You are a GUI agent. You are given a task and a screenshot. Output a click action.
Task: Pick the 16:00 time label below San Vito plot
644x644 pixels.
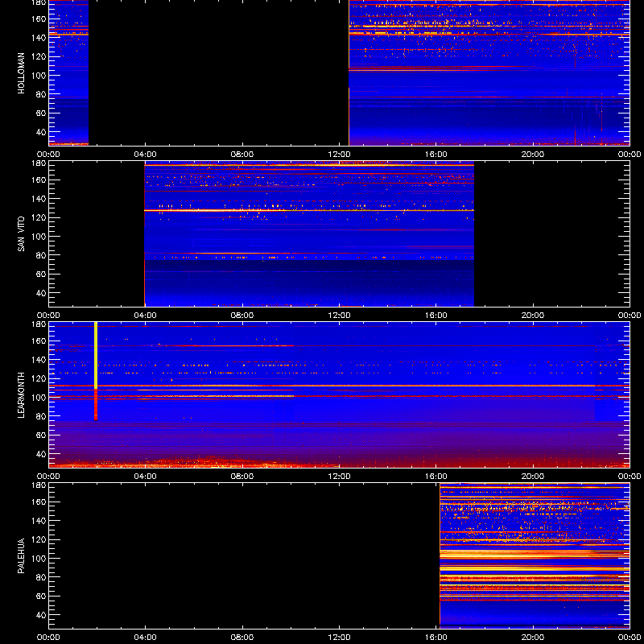coord(436,316)
